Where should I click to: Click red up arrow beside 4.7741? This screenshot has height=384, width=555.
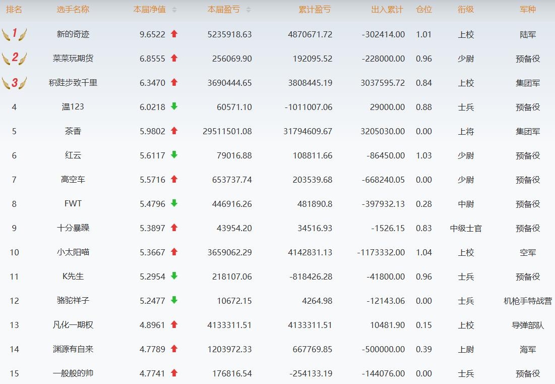pos(174,373)
